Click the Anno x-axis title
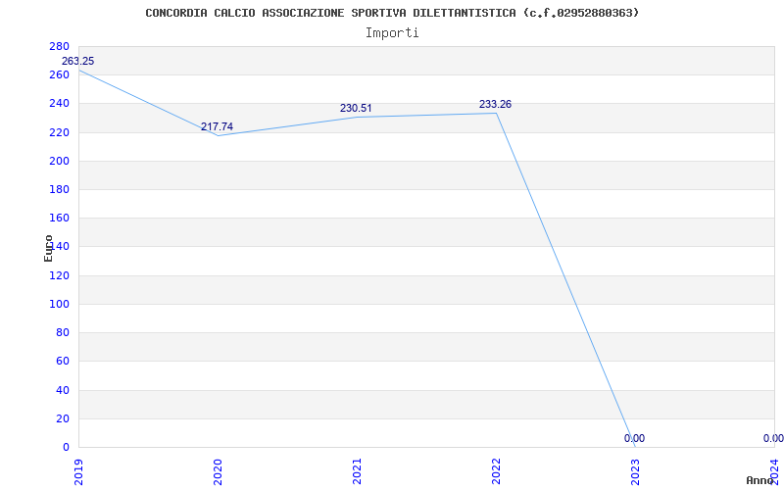The image size is (784, 490). 760,480
